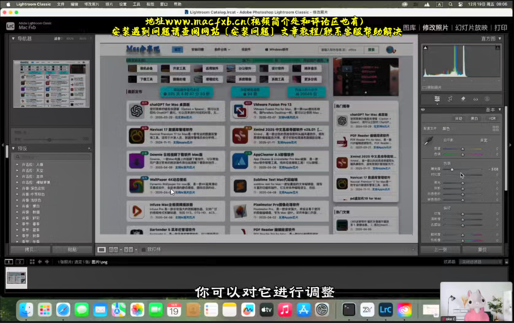Image resolution: width=514 pixels, height=323 pixels.
Task: Toggle highlight clipping indicator in histogram
Action: point(497,48)
